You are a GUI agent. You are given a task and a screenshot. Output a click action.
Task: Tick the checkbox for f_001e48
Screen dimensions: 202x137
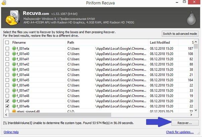(7, 96)
